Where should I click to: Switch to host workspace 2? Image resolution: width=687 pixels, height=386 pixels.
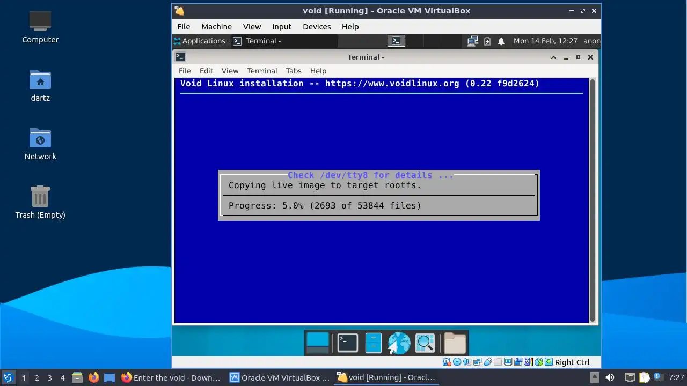36,378
